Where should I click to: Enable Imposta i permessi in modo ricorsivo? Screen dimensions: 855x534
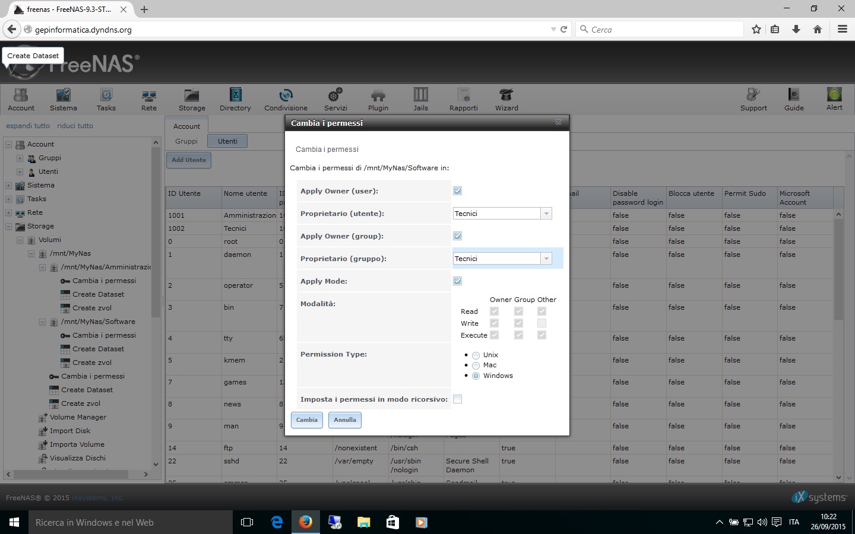(x=457, y=399)
